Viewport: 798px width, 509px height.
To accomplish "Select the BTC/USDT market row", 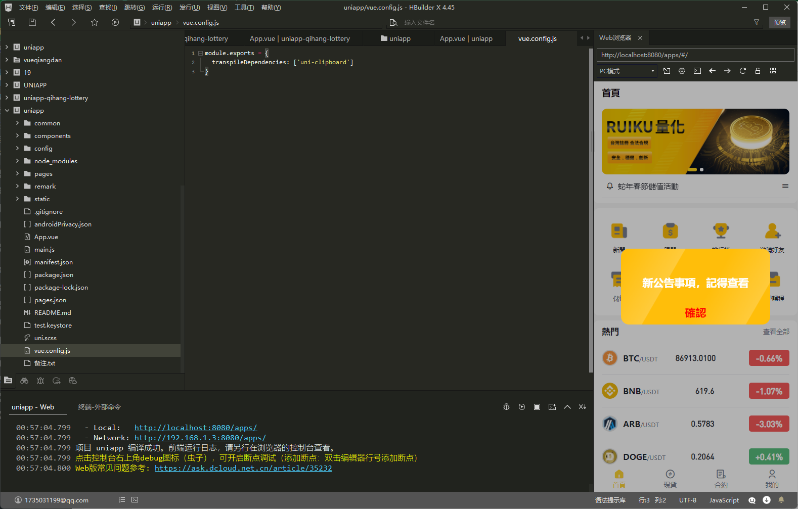I will coord(695,358).
